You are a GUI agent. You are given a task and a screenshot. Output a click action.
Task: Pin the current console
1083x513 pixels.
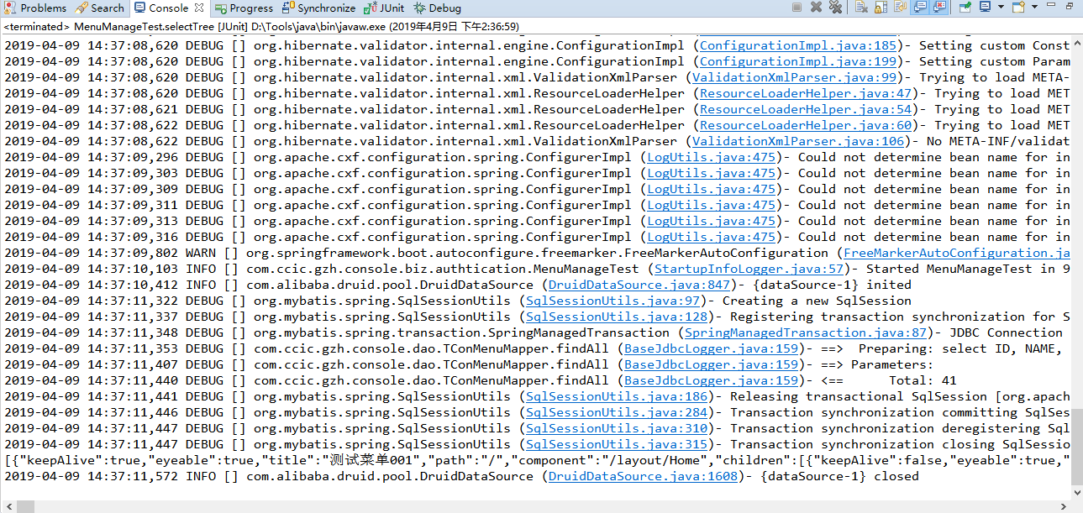pos(965,8)
